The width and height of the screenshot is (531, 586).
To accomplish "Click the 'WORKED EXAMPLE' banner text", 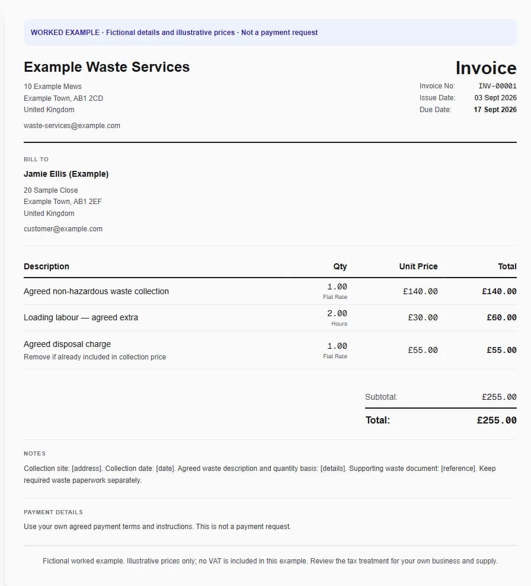I will point(174,33).
